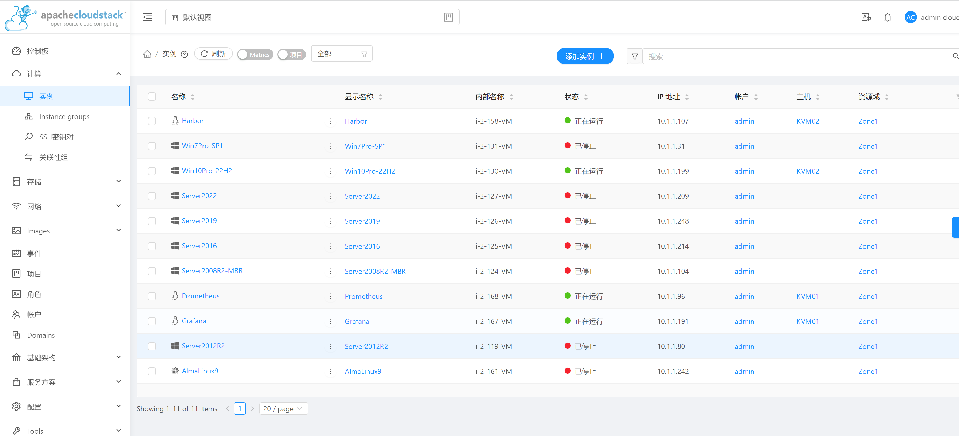This screenshot has height=436, width=959.
Task: Click the 刷新 refresh button
Action: coord(213,54)
